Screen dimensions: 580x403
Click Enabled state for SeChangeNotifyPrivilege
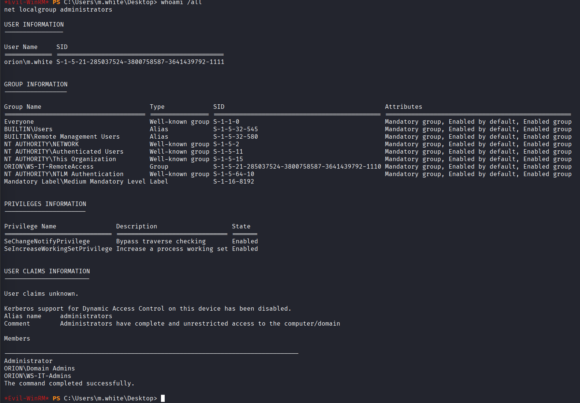pyautogui.click(x=245, y=242)
